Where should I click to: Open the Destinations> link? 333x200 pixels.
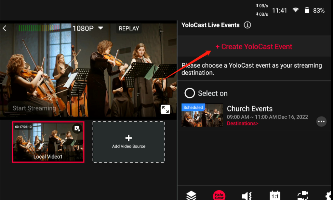pyautogui.click(x=243, y=123)
